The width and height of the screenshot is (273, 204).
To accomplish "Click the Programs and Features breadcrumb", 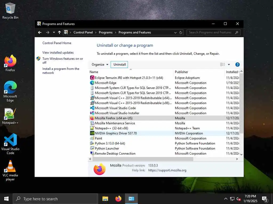I will [135, 32].
